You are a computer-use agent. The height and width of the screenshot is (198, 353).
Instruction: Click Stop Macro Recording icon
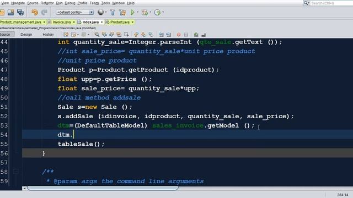click(186, 35)
